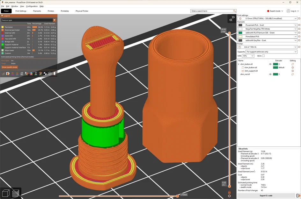Toggle Seams visibility icon
The height and width of the screenshot is (199, 301).
pyautogui.click(x=22, y=74)
